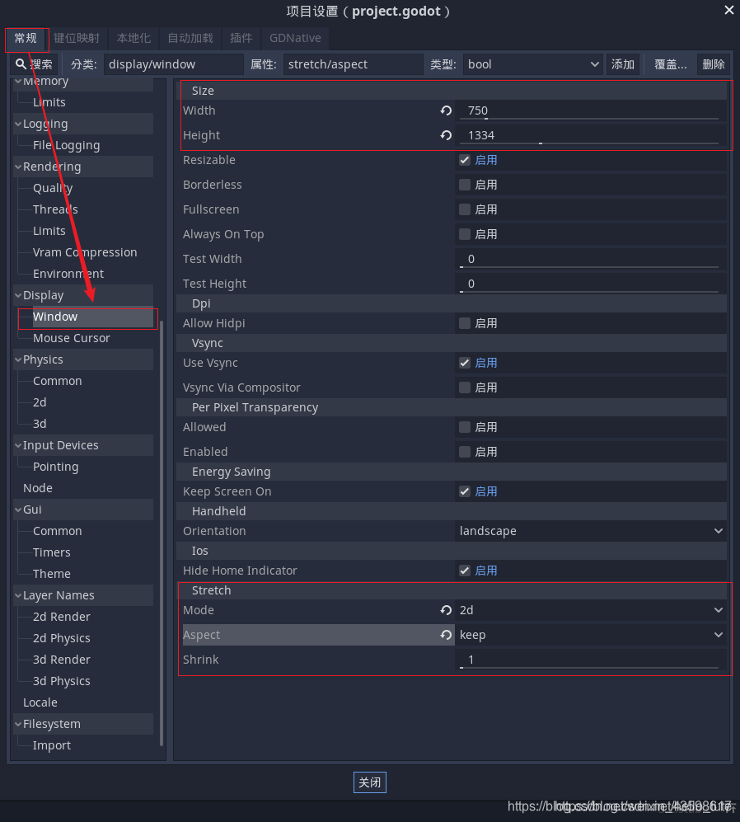Click the Test Width value field
Screen dimensions: 740x822
[x=591, y=259]
